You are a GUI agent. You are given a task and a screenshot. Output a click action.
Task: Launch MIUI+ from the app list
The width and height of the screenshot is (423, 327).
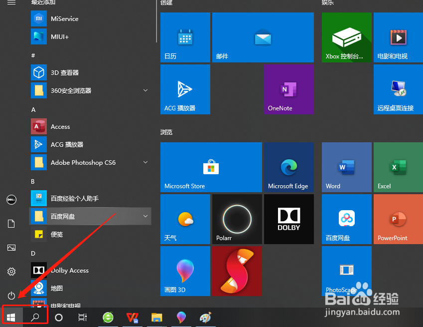click(90, 36)
